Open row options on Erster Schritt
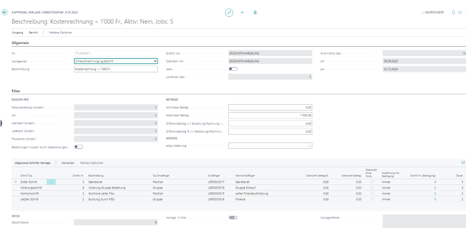466x230 pixels. (52, 181)
